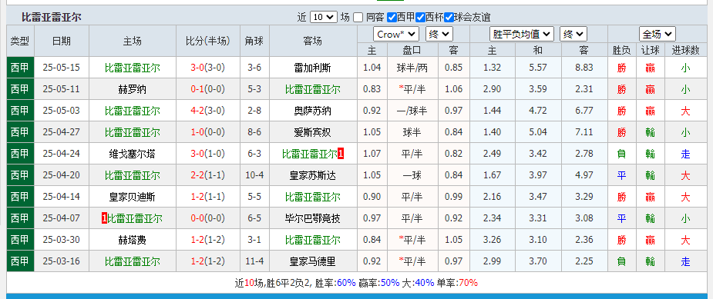Click the 負 result in the 25-04-24 row
Screen dimensions: 713x299
621,154
